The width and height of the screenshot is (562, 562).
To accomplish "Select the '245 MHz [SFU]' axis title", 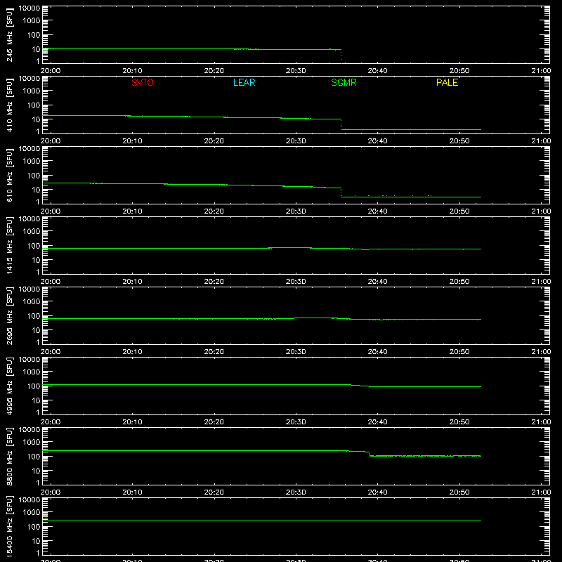I will (9, 34).
